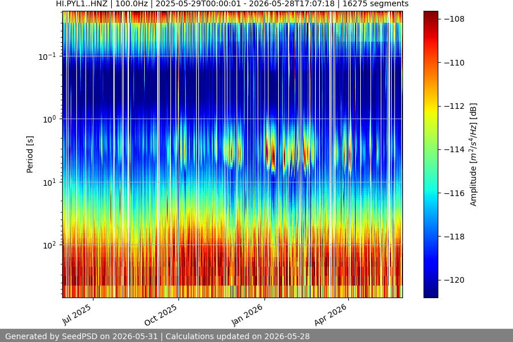Viewport: 513px width, 342px height.
Task: Click the 10⁻¹ period axis tick label
Action: [x=47, y=56]
